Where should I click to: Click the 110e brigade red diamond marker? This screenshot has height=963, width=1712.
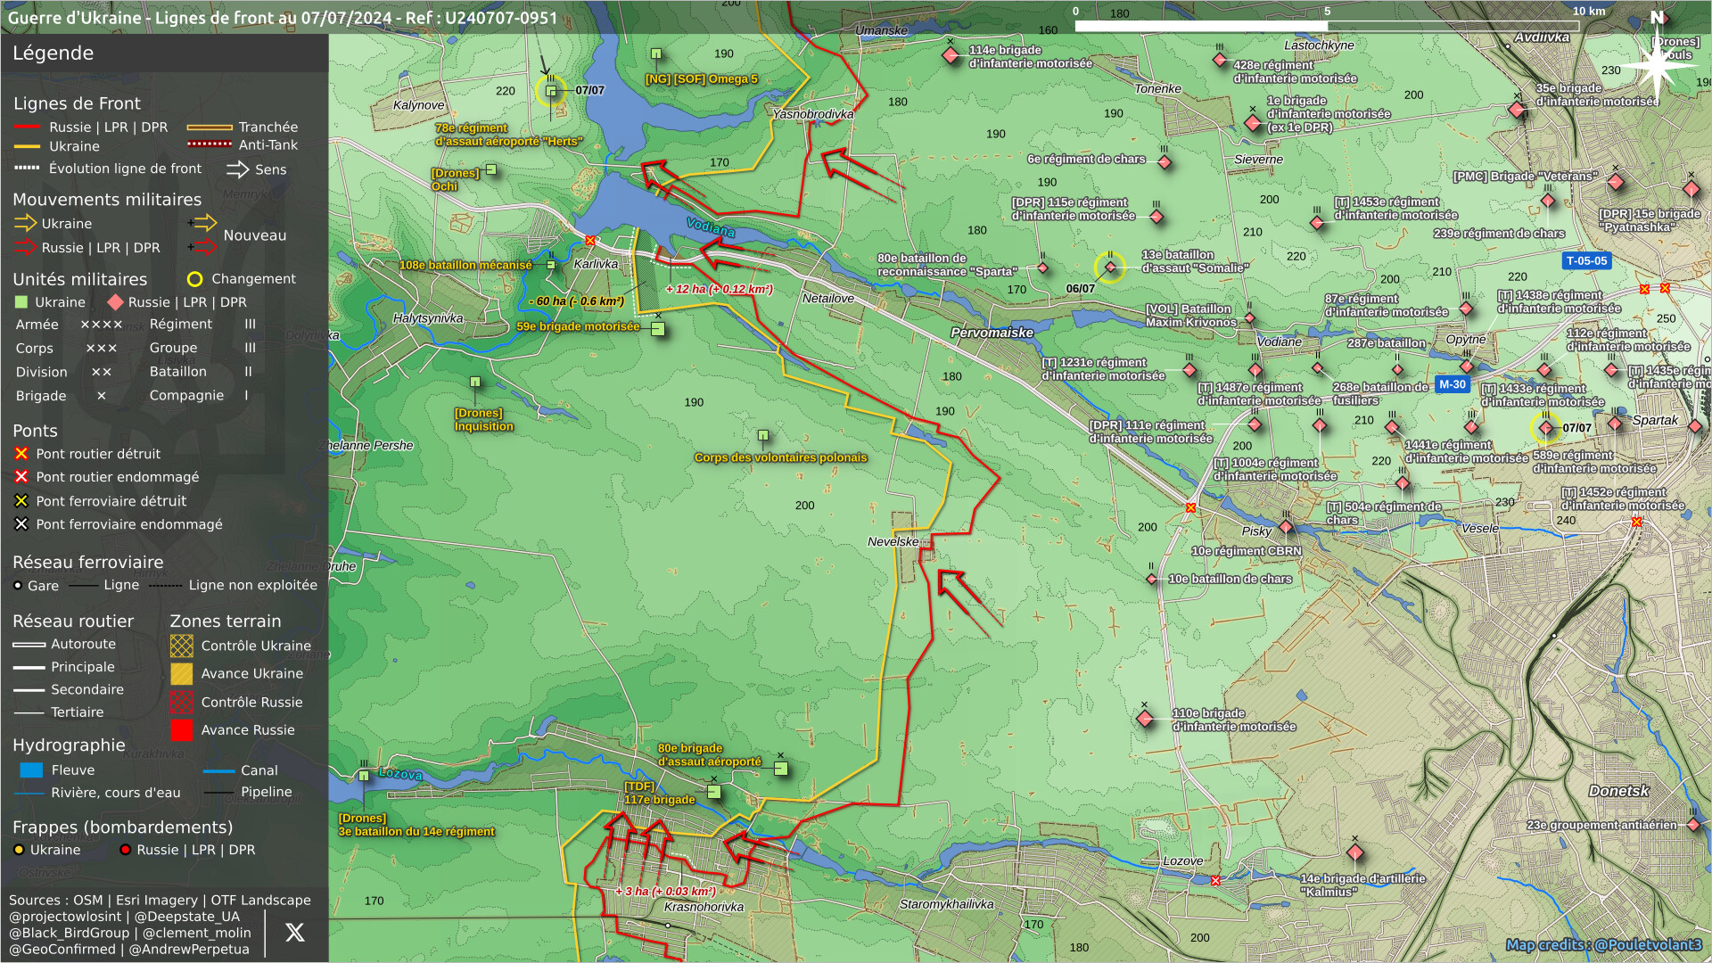[x=1145, y=719]
